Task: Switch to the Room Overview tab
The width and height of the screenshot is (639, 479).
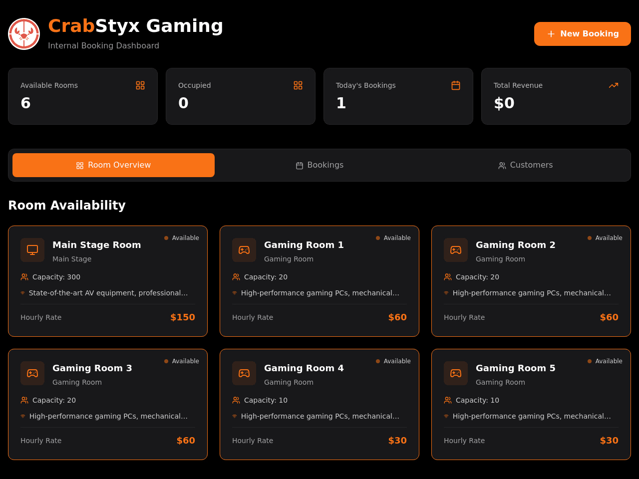Action: point(113,165)
